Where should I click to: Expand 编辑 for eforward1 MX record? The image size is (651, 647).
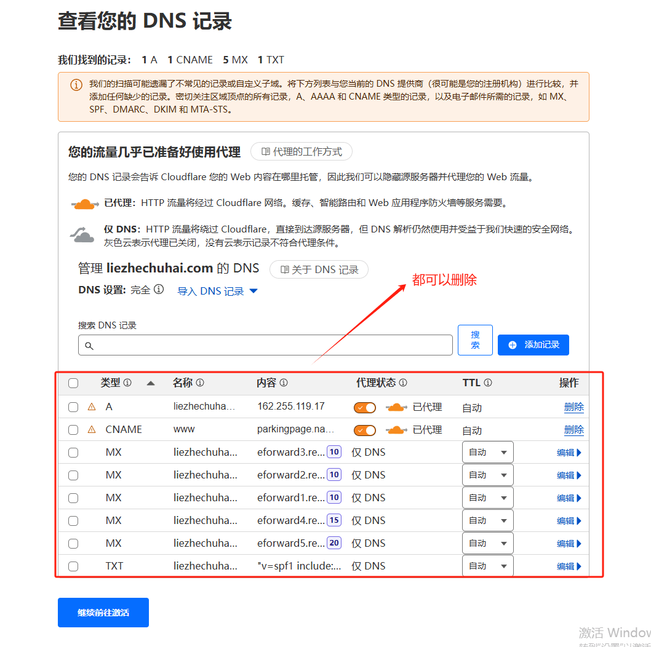point(569,498)
